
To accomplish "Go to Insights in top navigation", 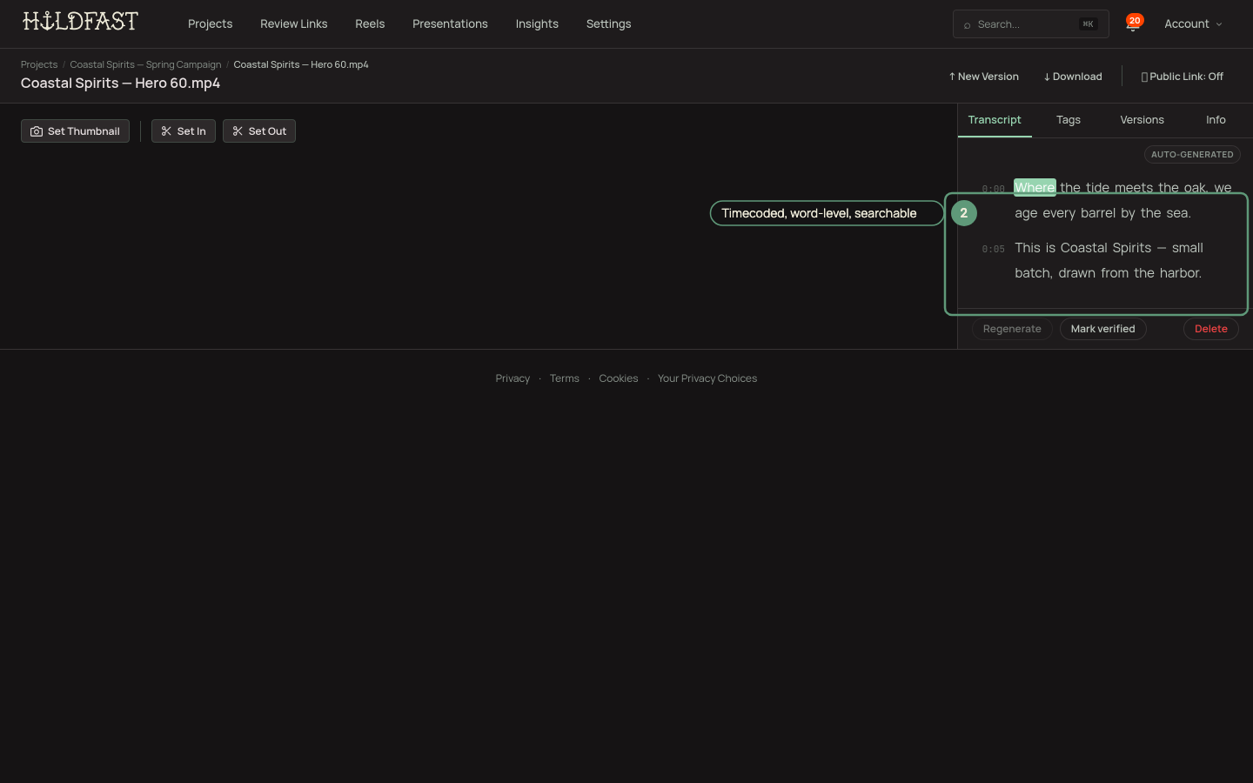I will coord(537,23).
